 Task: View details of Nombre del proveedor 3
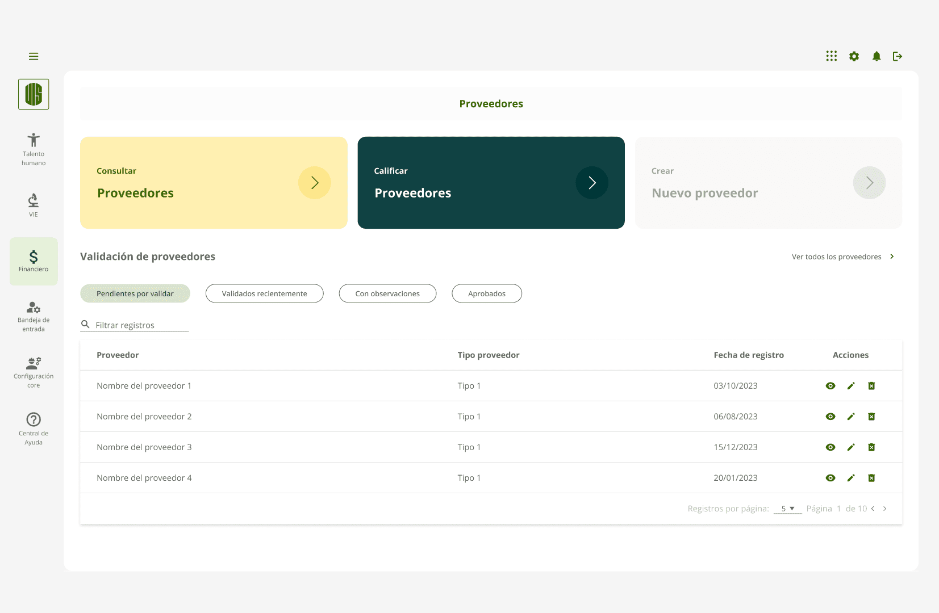pos(831,447)
